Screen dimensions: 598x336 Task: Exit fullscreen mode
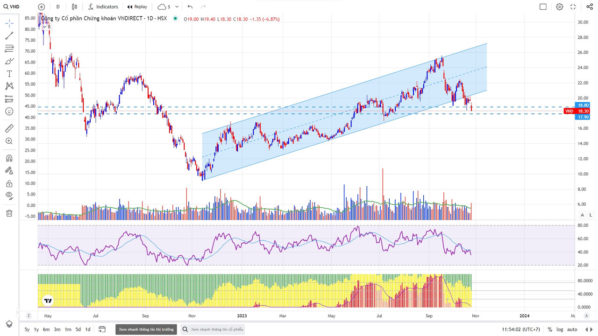pos(573,7)
